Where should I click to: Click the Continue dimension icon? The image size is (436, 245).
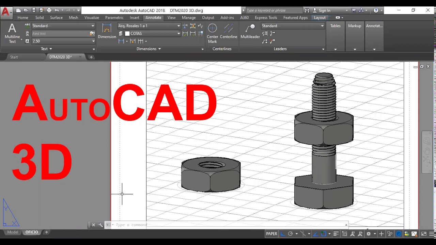pos(141,41)
